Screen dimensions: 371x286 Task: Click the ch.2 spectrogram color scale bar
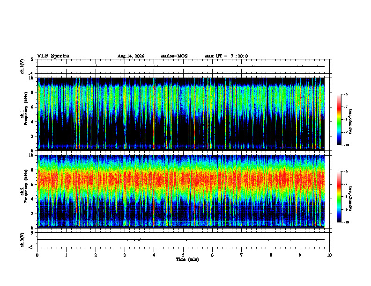pyautogui.click(x=339, y=197)
